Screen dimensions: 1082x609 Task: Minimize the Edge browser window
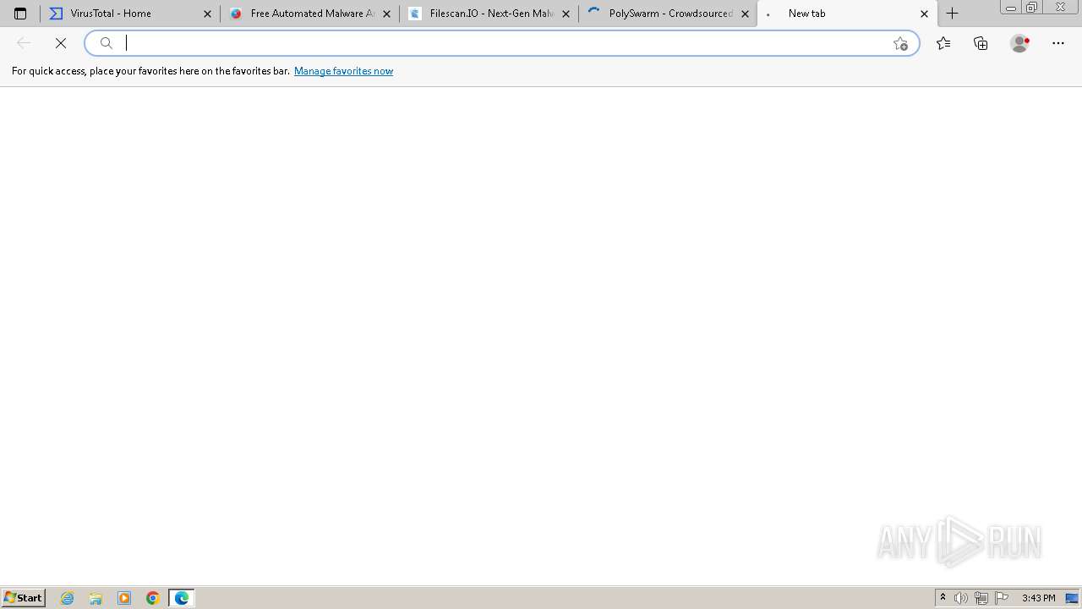click(1010, 8)
